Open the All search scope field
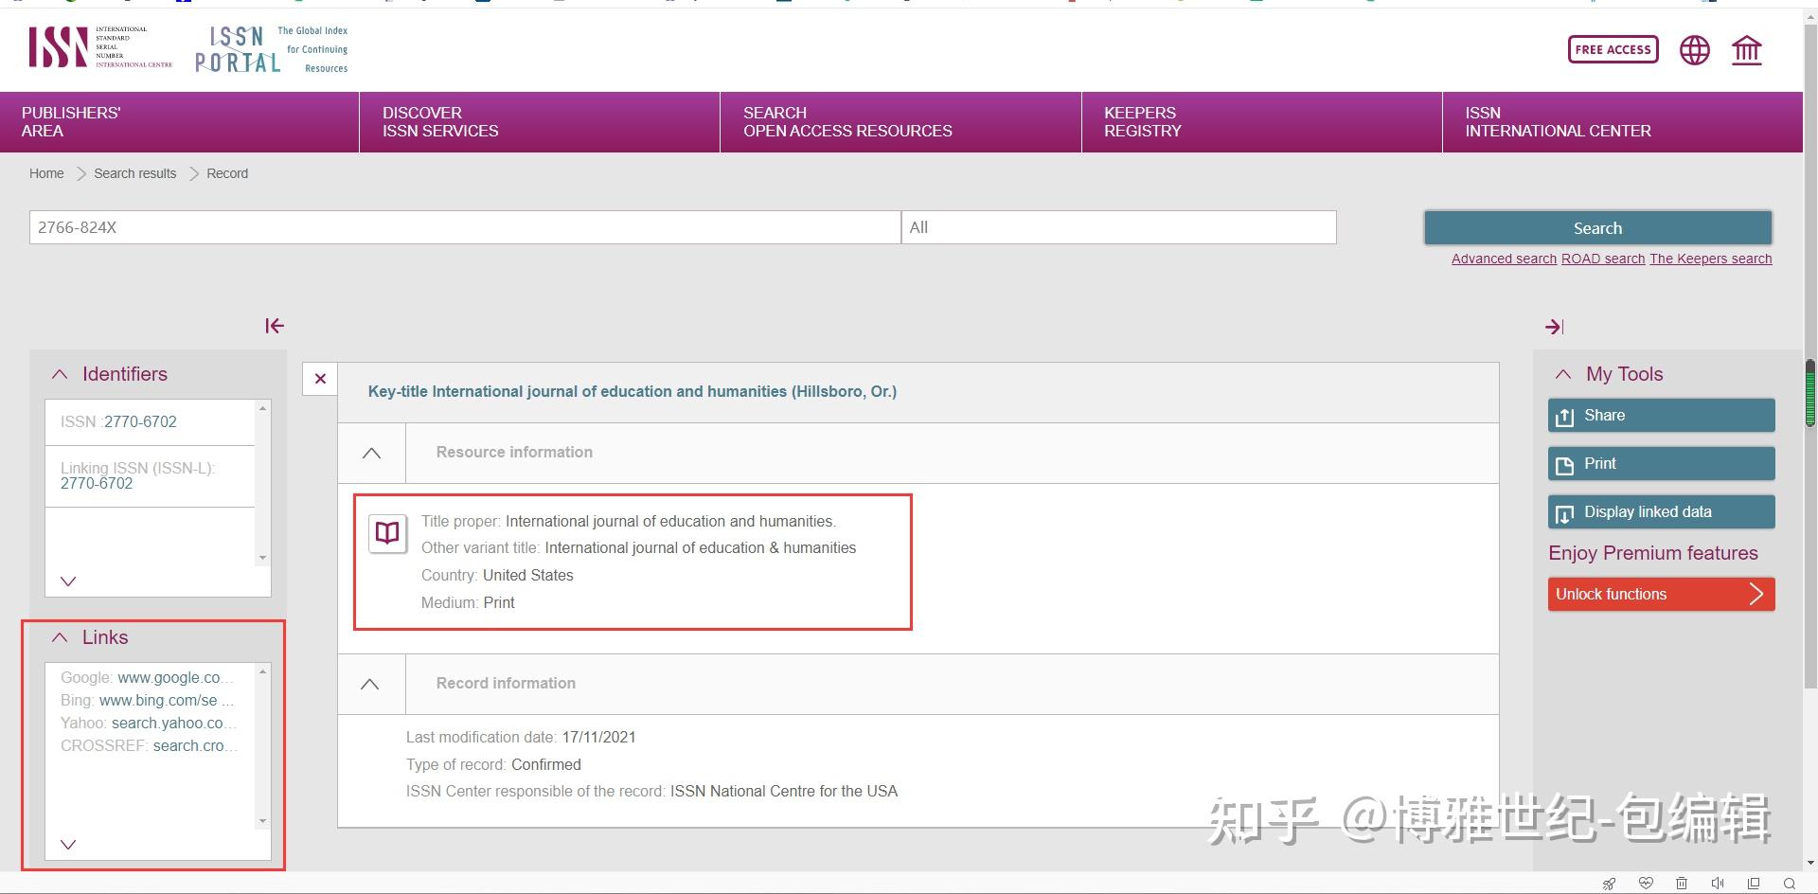The width and height of the screenshot is (1818, 894). 1118,227
